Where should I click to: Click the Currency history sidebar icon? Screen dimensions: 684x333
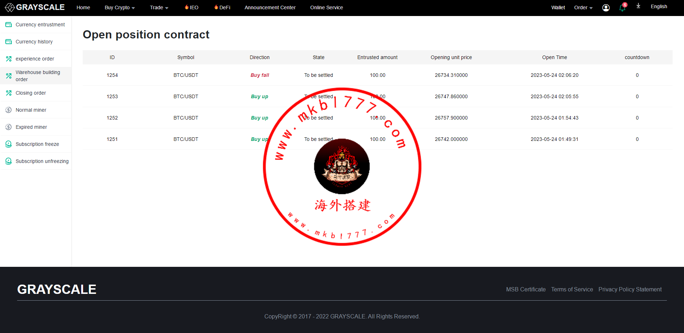(9, 42)
